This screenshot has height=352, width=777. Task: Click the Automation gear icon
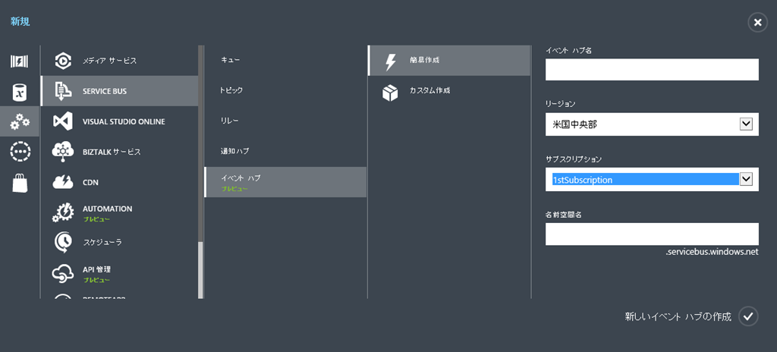point(63,212)
